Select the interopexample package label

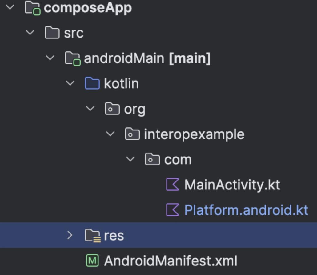click(x=194, y=134)
